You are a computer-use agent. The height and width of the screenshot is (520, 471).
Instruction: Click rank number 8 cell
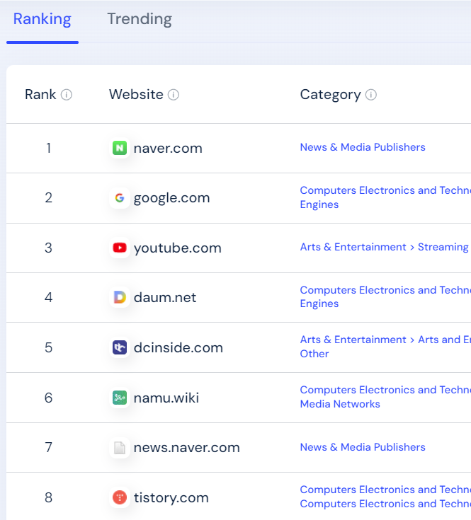coord(48,498)
